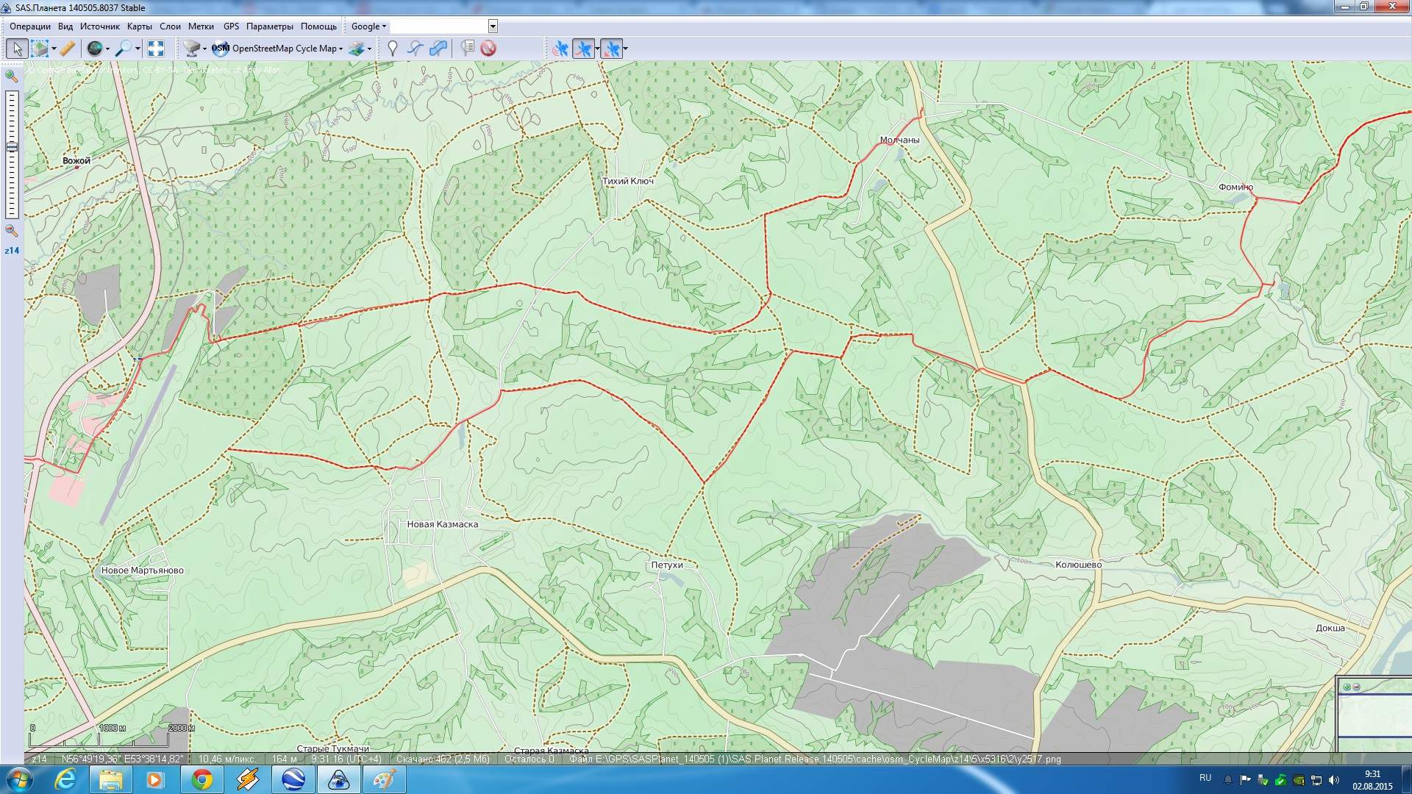
Task: Open the Операции menu
Action: click(30, 26)
